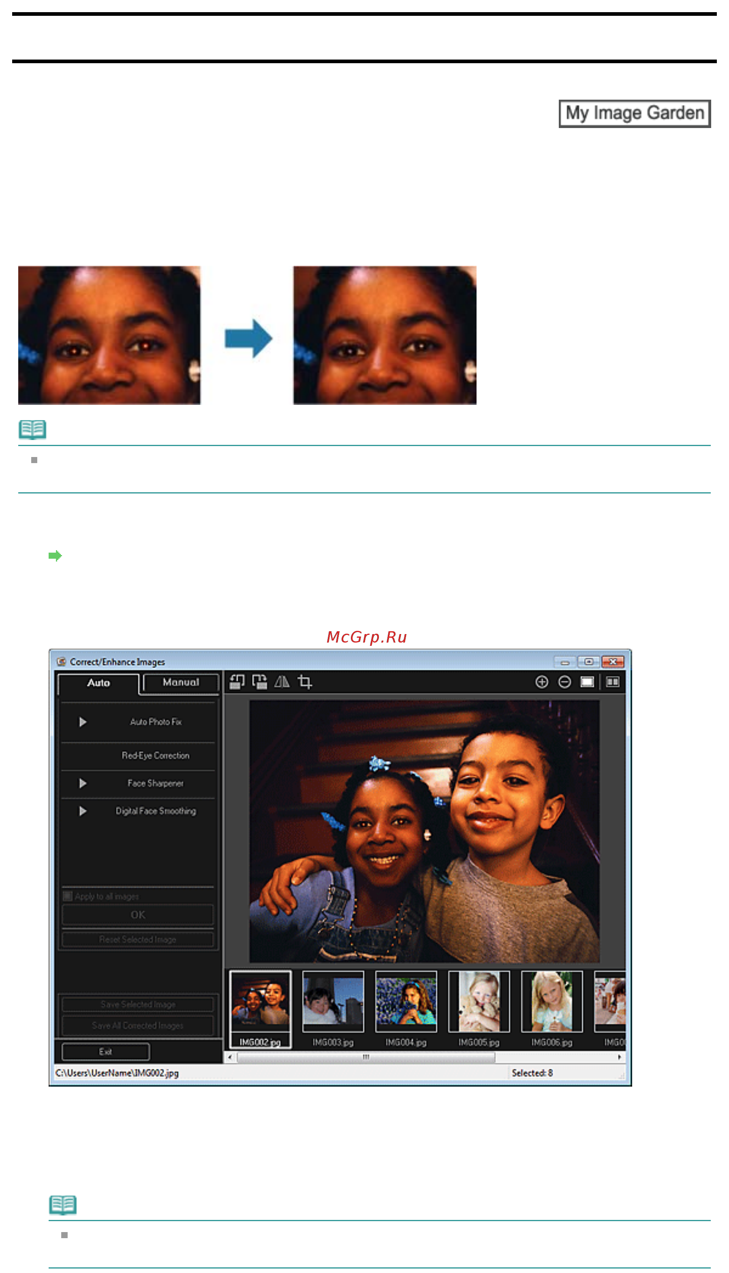Click Save Selected Image button

coord(138,1005)
